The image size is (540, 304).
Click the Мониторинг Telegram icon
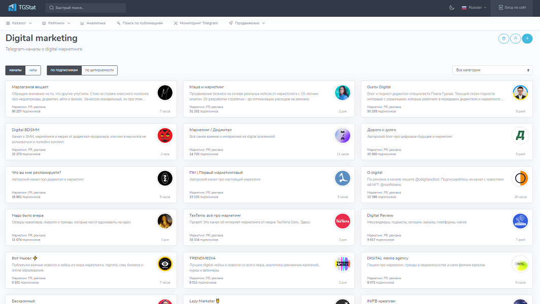pyautogui.click(x=176, y=23)
